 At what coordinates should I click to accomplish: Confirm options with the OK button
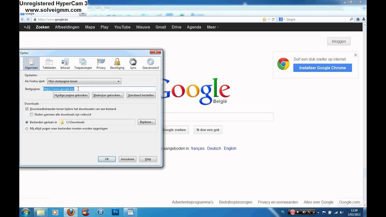(107, 159)
